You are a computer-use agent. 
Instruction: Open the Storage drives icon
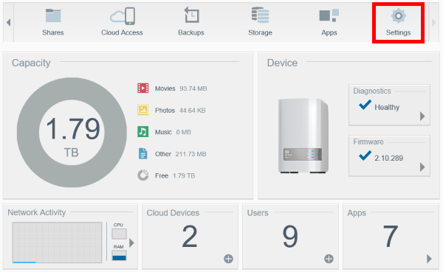click(x=260, y=15)
